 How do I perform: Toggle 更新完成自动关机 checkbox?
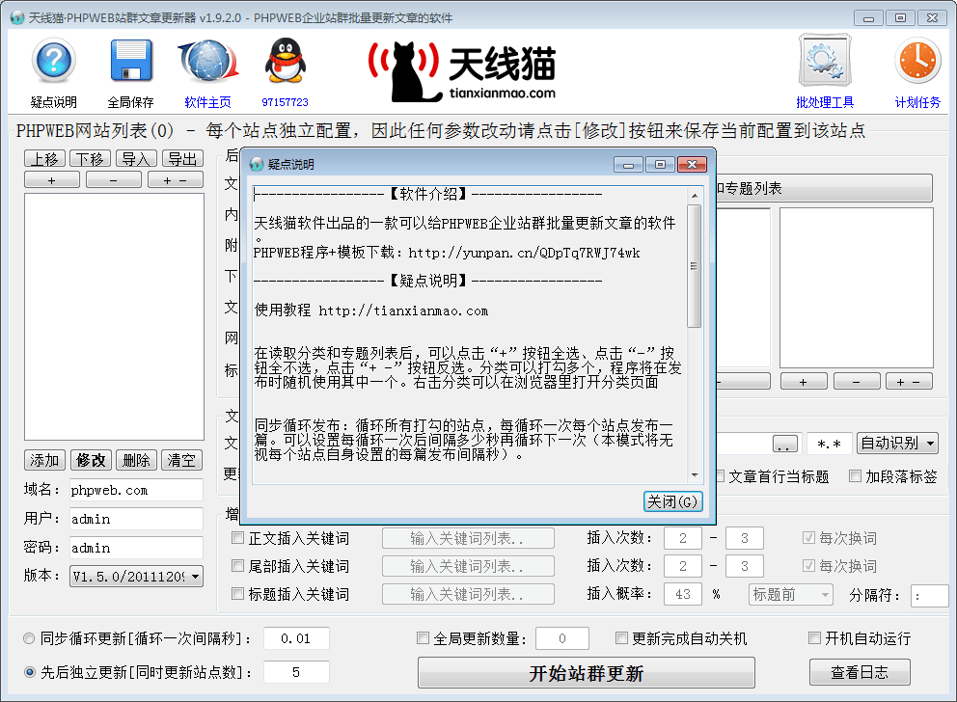[621, 638]
